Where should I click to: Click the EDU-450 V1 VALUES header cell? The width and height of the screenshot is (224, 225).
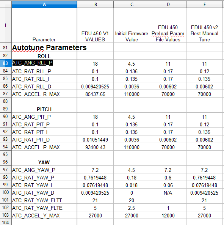tap(95, 25)
